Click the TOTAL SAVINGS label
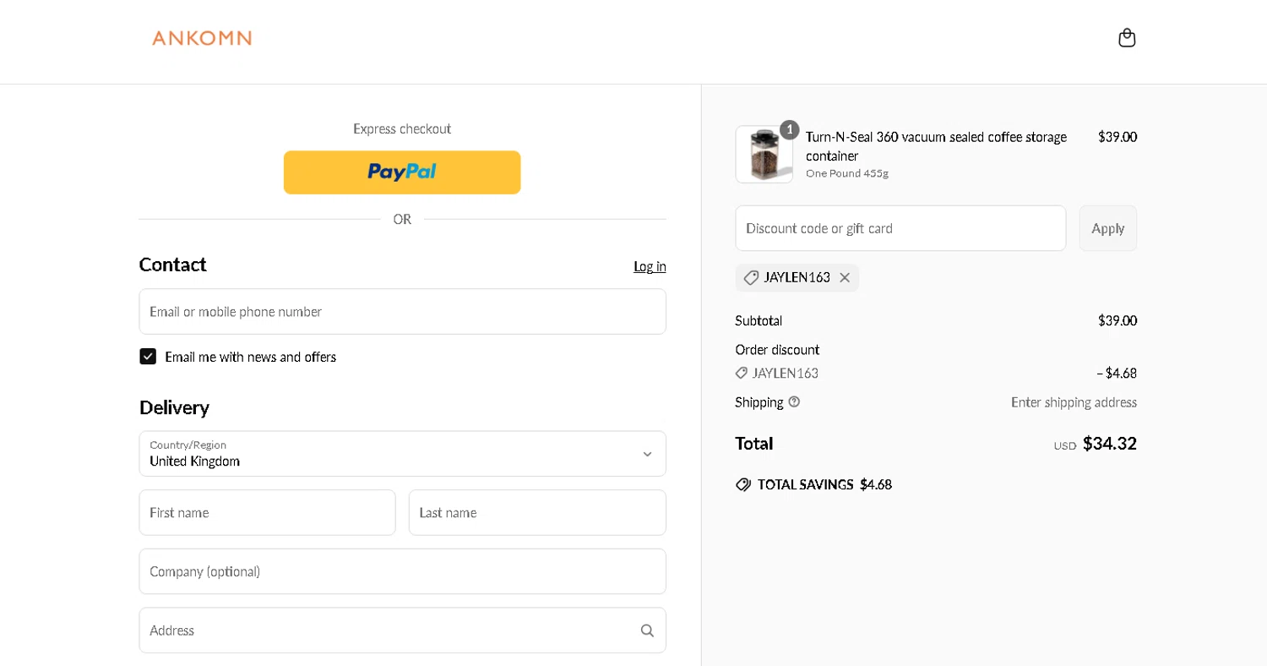Image resolution: width=1267 pixels, height=666 pixels. tap(806, 484)
